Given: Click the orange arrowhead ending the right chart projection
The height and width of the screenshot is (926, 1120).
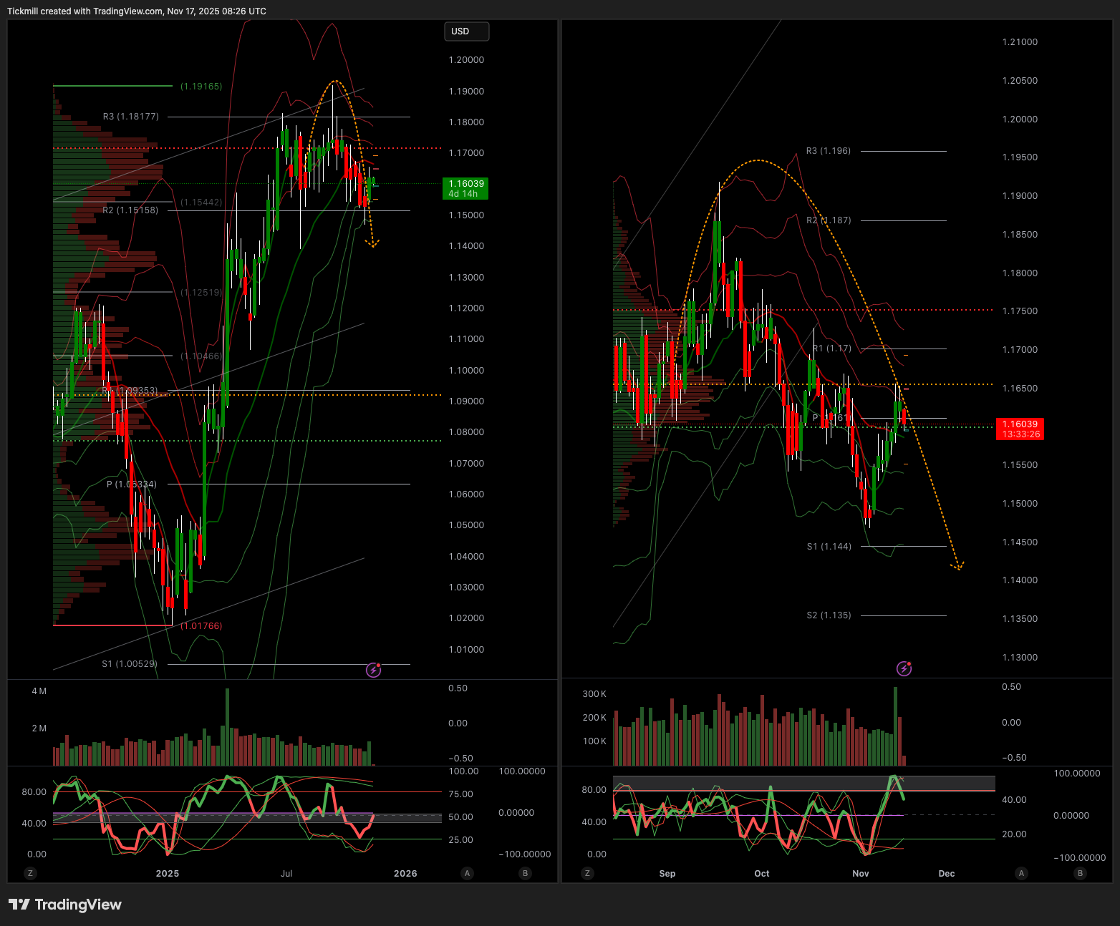Looking at the screenshot, I should click(957, 567).
